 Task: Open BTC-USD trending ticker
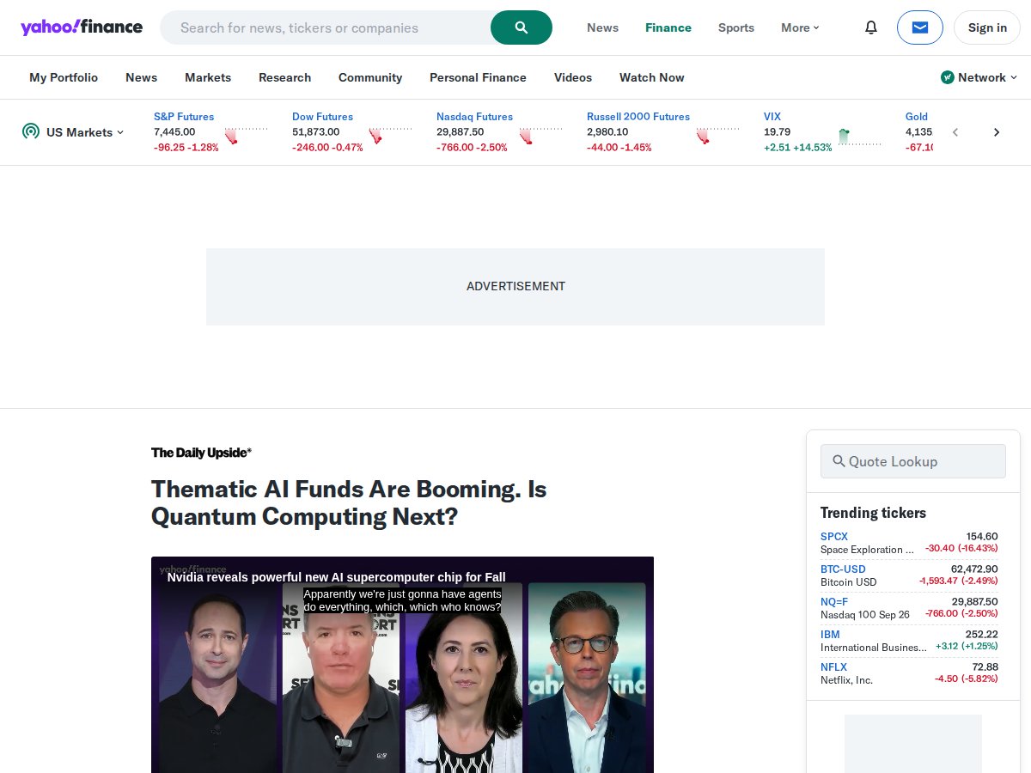pos(843,569)
